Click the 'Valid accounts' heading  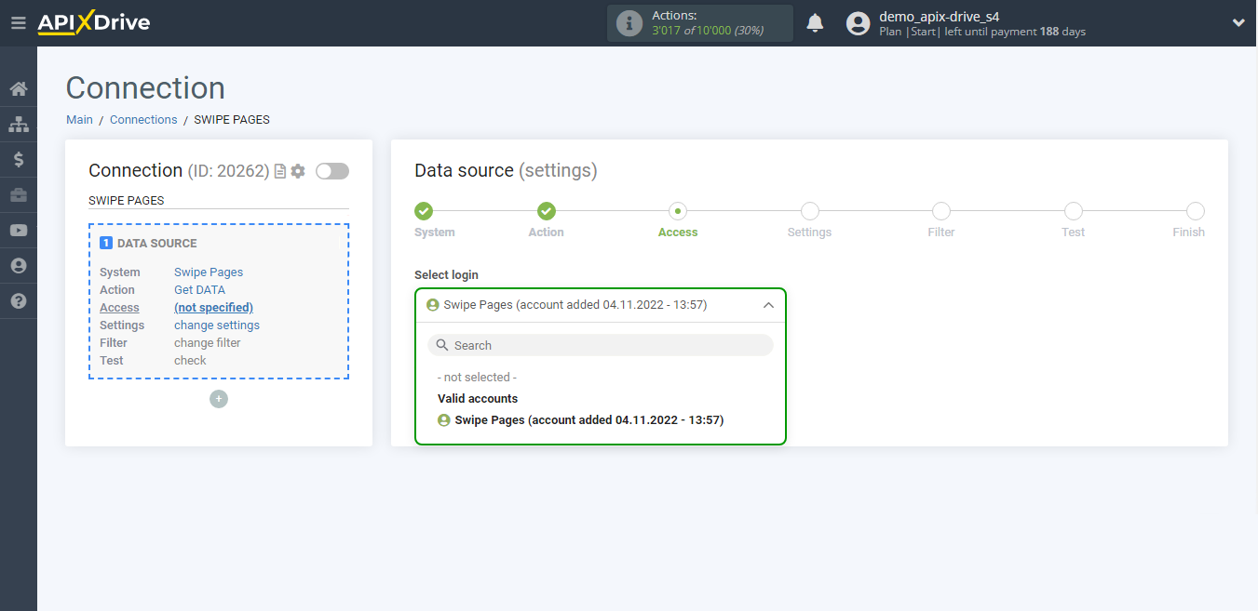click(x=478, y=399)
